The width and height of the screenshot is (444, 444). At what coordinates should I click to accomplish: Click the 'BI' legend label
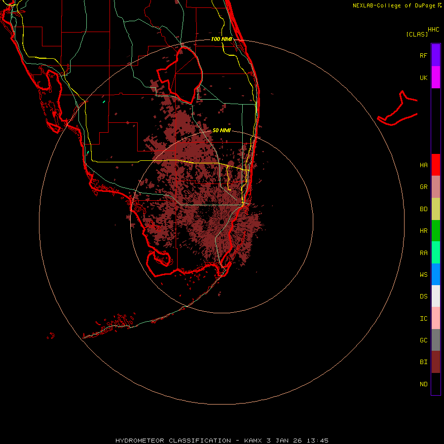coord(423,362)
